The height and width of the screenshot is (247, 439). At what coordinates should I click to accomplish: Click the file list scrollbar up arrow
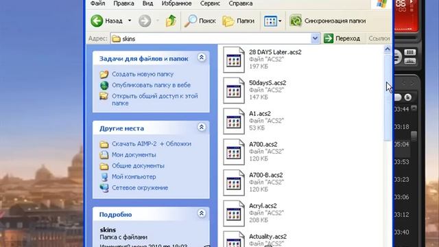pos(387,49)
